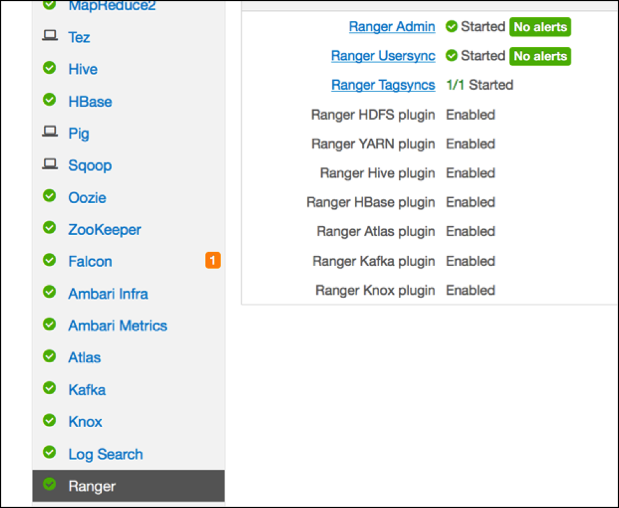Open the Ranger Usersync link
Viewport: 619px width, 508px height.
pyautogui.click(x=383, y=56)
